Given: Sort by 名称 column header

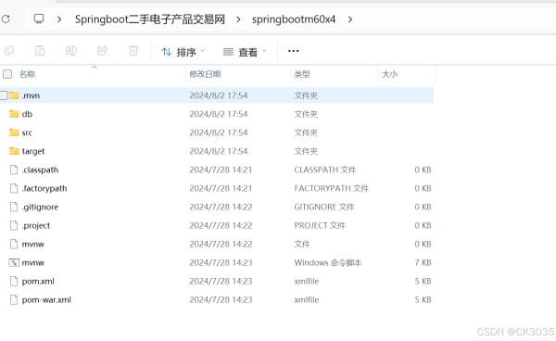Looking at the screenshot, I should pos(27,74).
